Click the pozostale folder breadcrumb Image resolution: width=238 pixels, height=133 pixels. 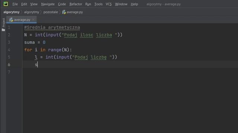[x=51, y=12]
